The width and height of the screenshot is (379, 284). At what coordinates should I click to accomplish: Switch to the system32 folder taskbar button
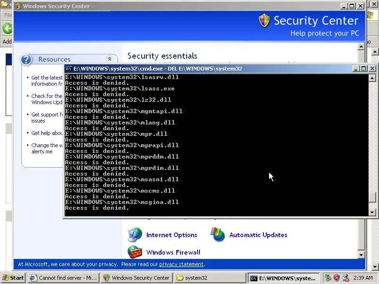(x=210, y=278)
